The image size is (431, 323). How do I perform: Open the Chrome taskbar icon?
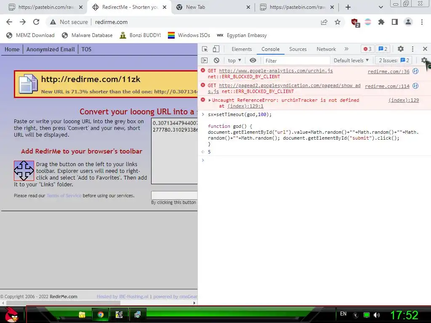[101, 315]
